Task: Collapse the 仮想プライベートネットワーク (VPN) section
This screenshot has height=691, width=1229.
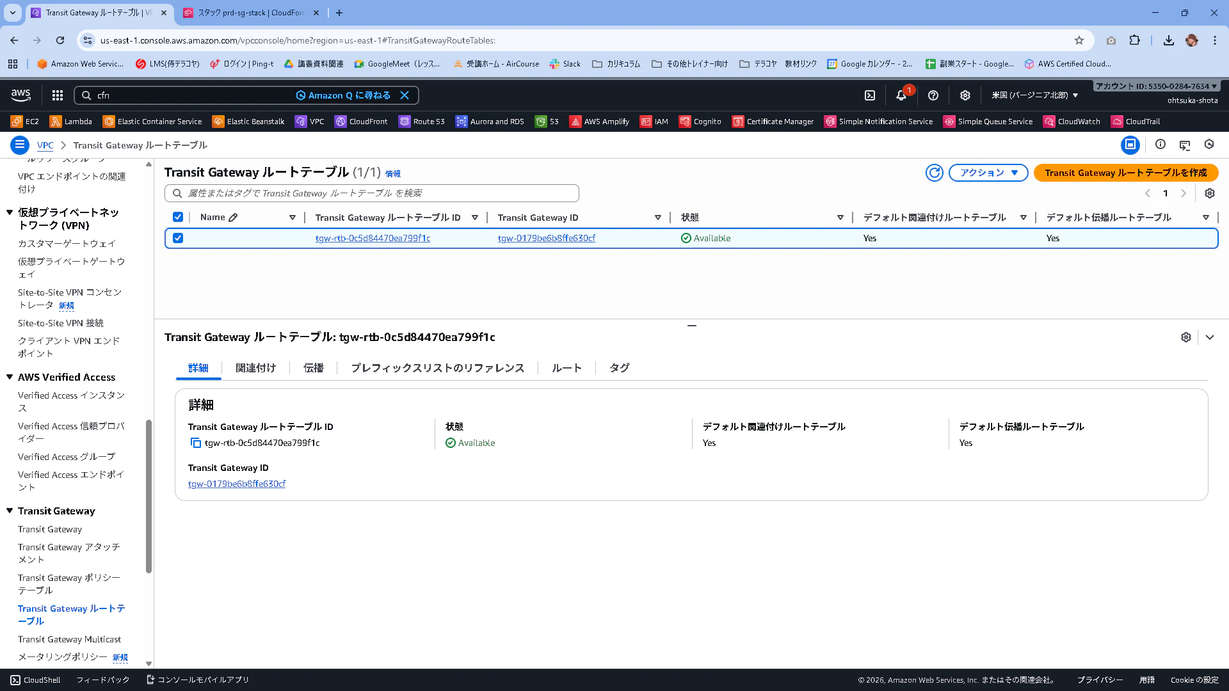Action: (10, 212)
